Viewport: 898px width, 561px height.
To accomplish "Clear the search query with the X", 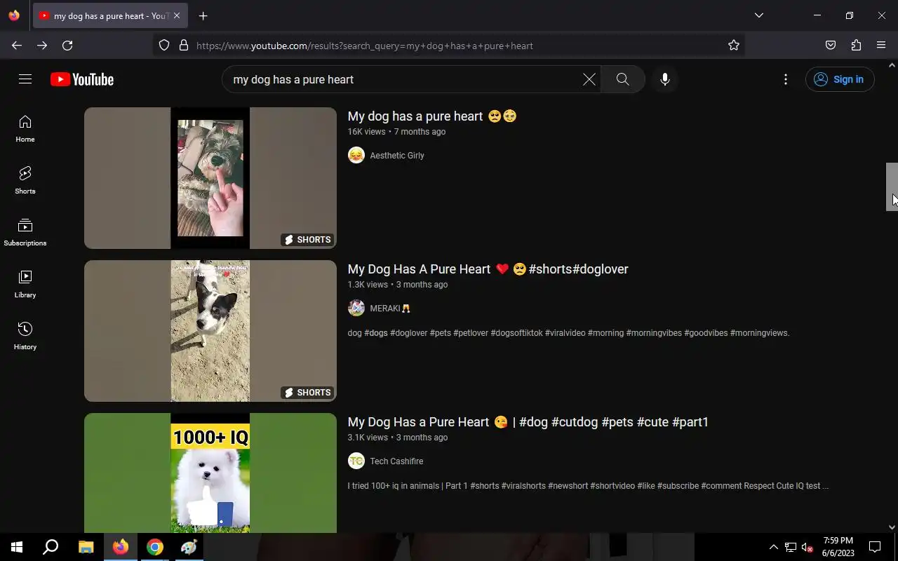I will tap(589, 79).
